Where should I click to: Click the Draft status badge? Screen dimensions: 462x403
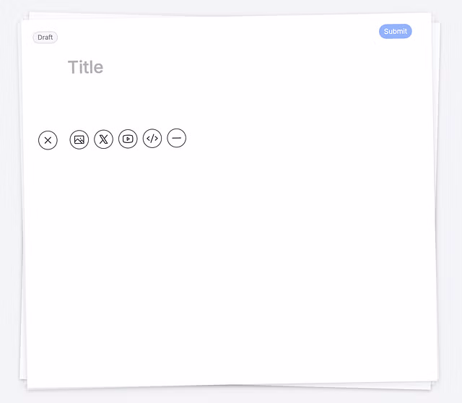[x=45, y=38]
